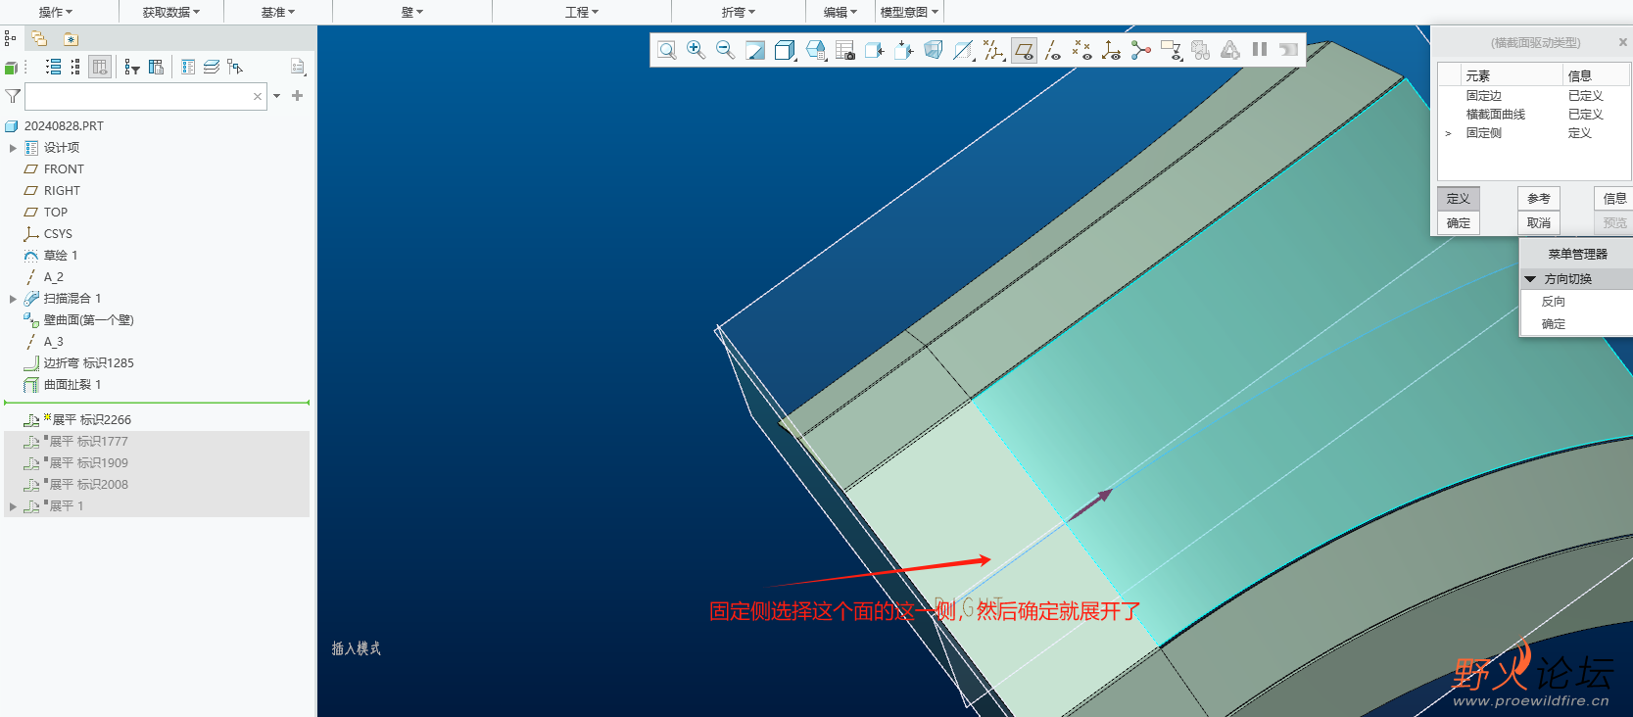Expand the 扫描混合 1 feature node
This screenshot has height=717, width=1633.
13,299
